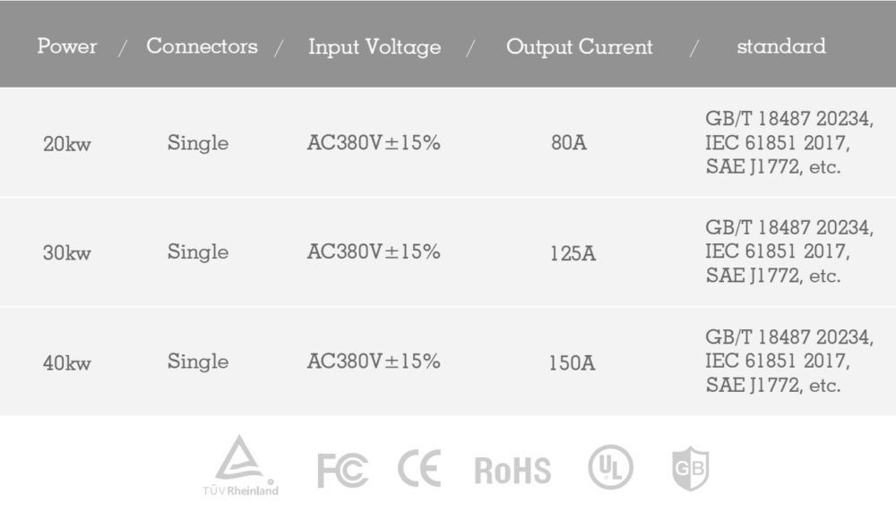Click the 40kw power cell
896x527 pixels.
pos(67,363)
